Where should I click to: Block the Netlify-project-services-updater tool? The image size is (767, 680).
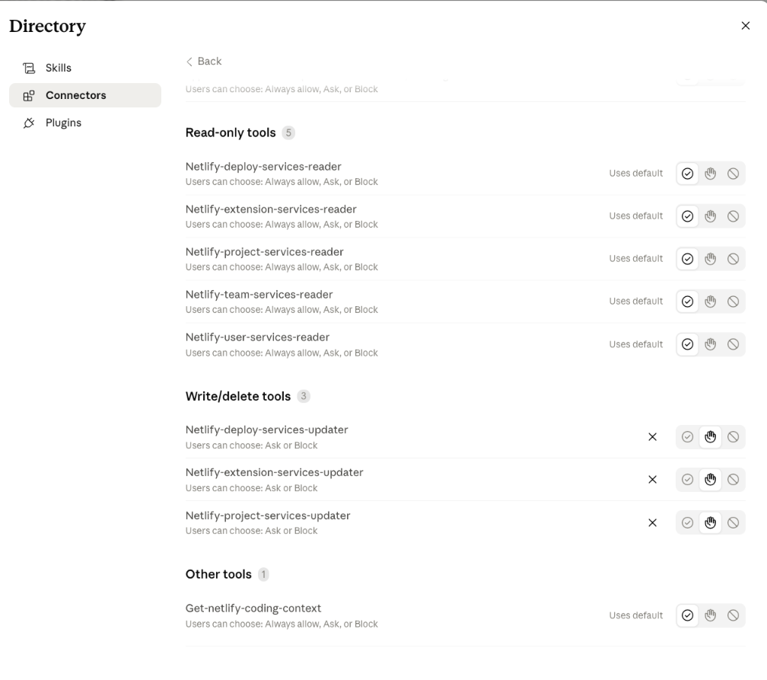(x=733, y=522)
